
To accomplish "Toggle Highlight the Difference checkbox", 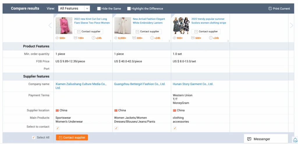I will click(x=129, y=9).
